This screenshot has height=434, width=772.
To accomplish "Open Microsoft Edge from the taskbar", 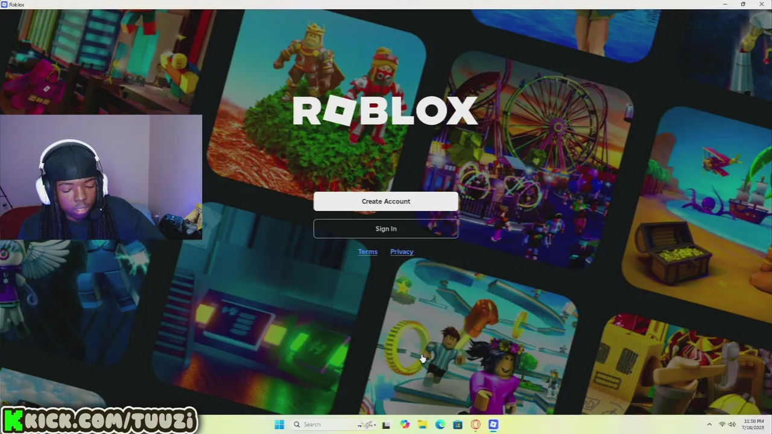I will (440, 424).
